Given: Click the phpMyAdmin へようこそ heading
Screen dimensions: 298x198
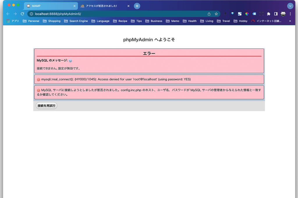Looking at the screenshot, I should [149, 39].
